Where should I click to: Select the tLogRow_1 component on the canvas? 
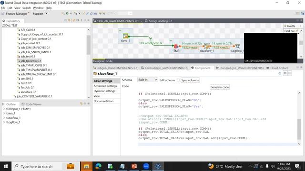237,47
